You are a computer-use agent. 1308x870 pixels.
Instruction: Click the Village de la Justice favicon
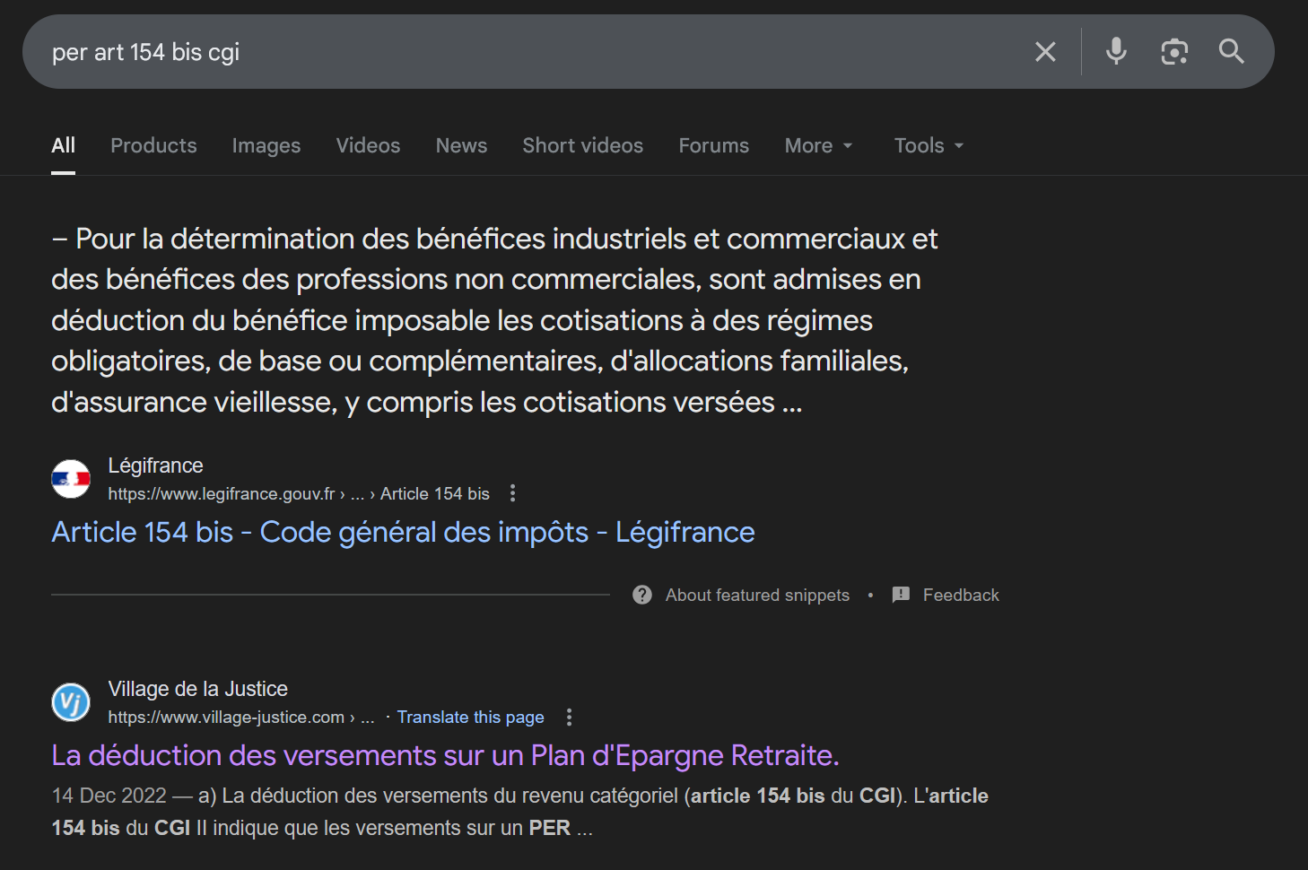click(x=71, y=702)
